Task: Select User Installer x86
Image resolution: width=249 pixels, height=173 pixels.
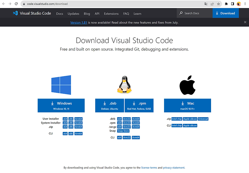Action: pyautogui.click(x=71, y=119)
